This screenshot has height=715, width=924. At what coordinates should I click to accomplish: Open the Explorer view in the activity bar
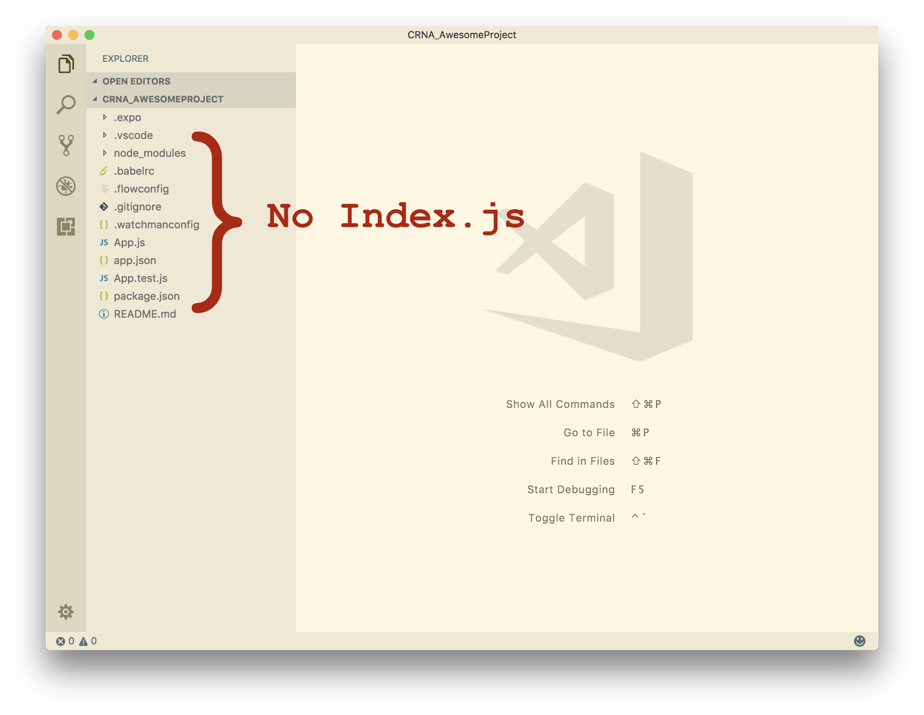66,64
